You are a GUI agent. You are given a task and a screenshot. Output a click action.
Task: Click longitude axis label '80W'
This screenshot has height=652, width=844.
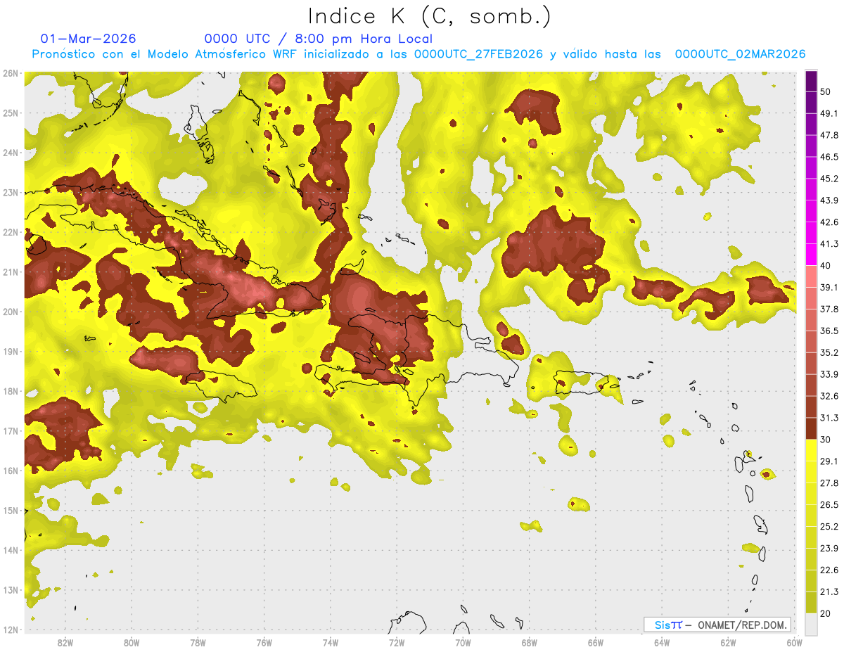pyautogui.click(x=131, y=642)
